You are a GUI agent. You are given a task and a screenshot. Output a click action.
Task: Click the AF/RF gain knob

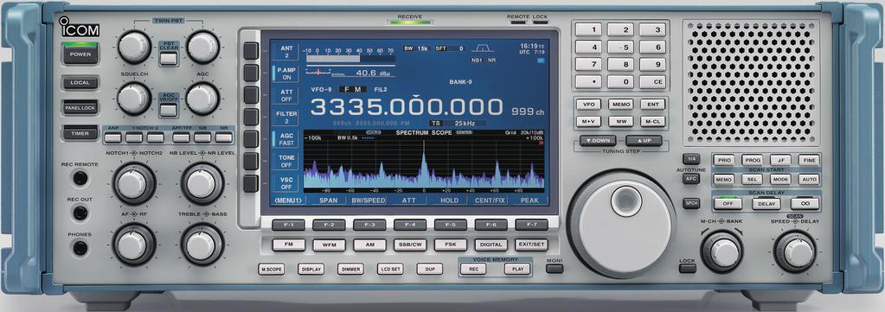(x=134, y=245)
